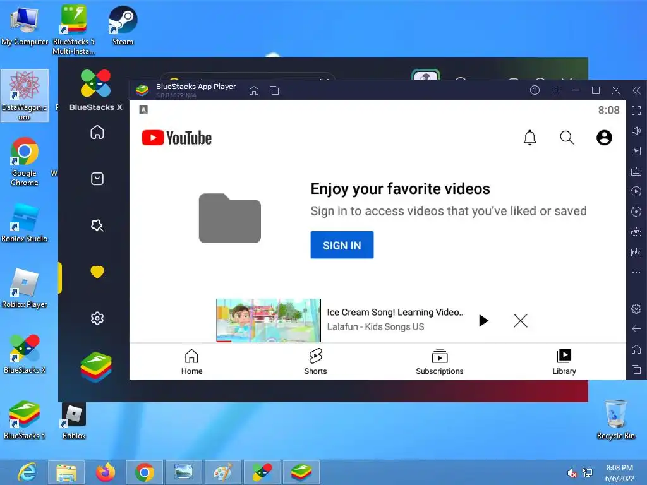Open BlueStacks App Player hamburger menu
The image size is (647, 485).
coord(555,90)
